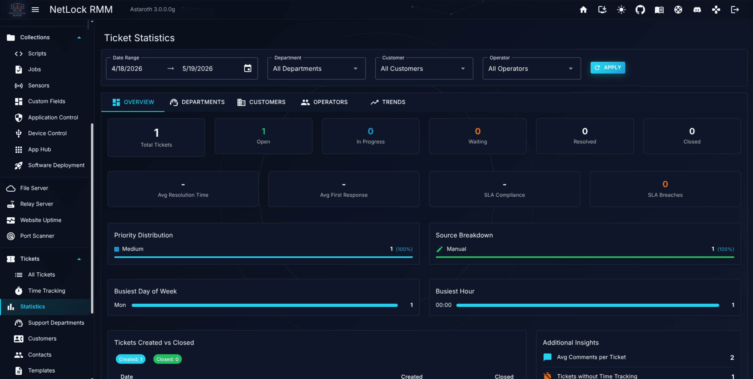Click the In Progress card
Screen dimensions: 753x379
coord(370,136)
